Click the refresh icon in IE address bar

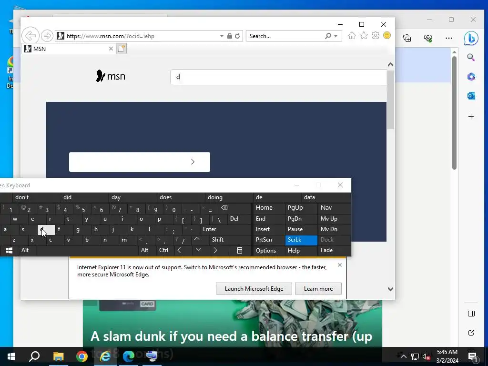pyautogui.click(x=237, y=36)
